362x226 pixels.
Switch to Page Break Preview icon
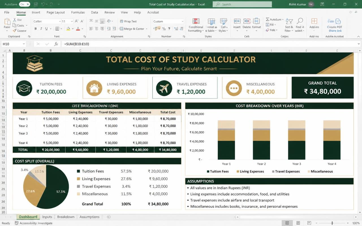click(309, 223)
